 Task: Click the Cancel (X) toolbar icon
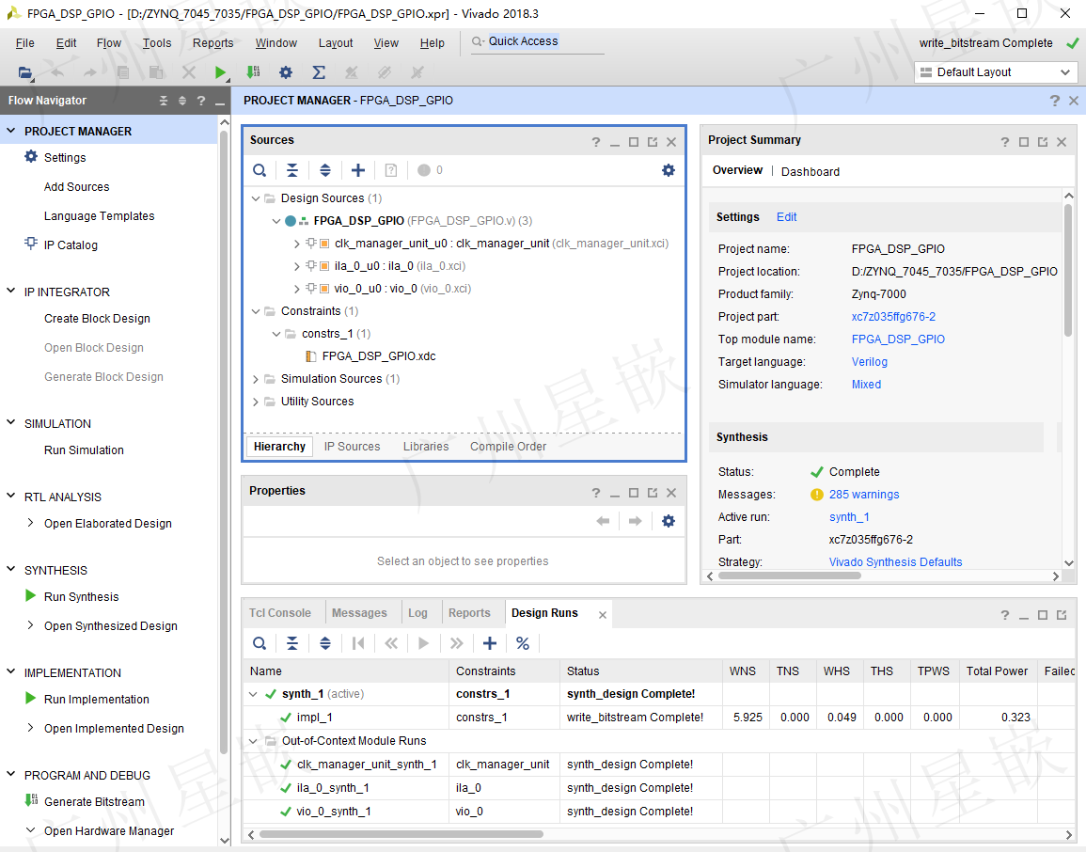click(188, 72)
